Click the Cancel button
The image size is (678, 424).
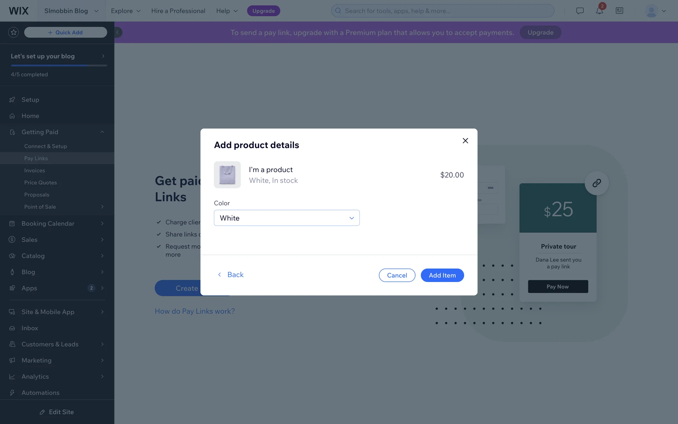click(x=397, y=275)
